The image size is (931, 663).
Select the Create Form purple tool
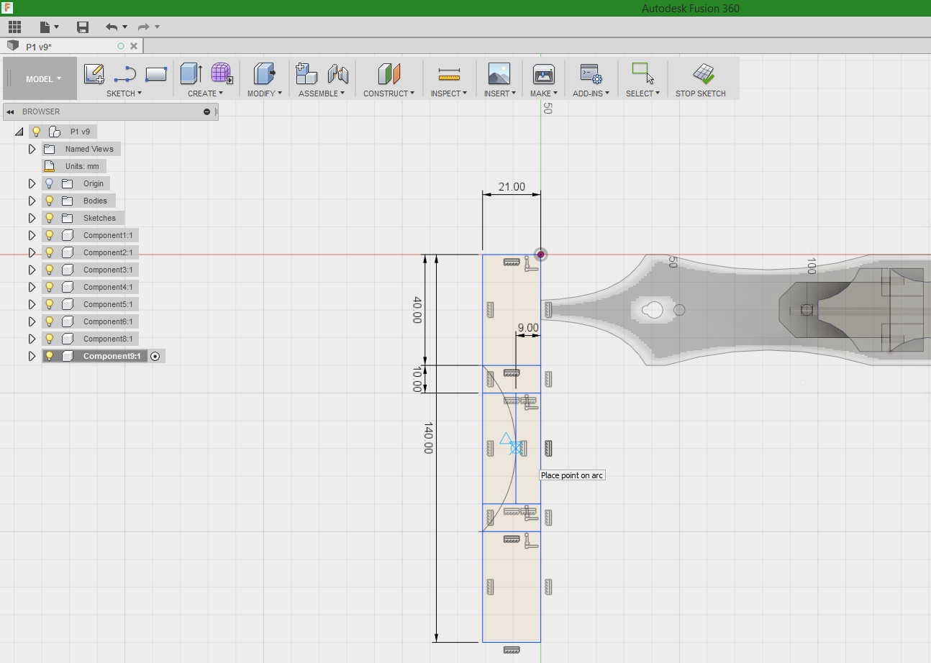pyautogui.click(x=222, y=73)
